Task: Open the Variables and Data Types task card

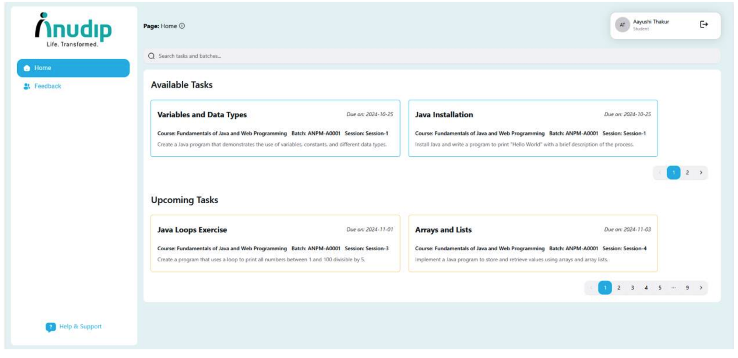Action: coord(275,128)
